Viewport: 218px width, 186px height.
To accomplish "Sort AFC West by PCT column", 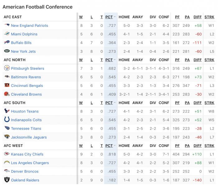I will [x=110, y=145].
